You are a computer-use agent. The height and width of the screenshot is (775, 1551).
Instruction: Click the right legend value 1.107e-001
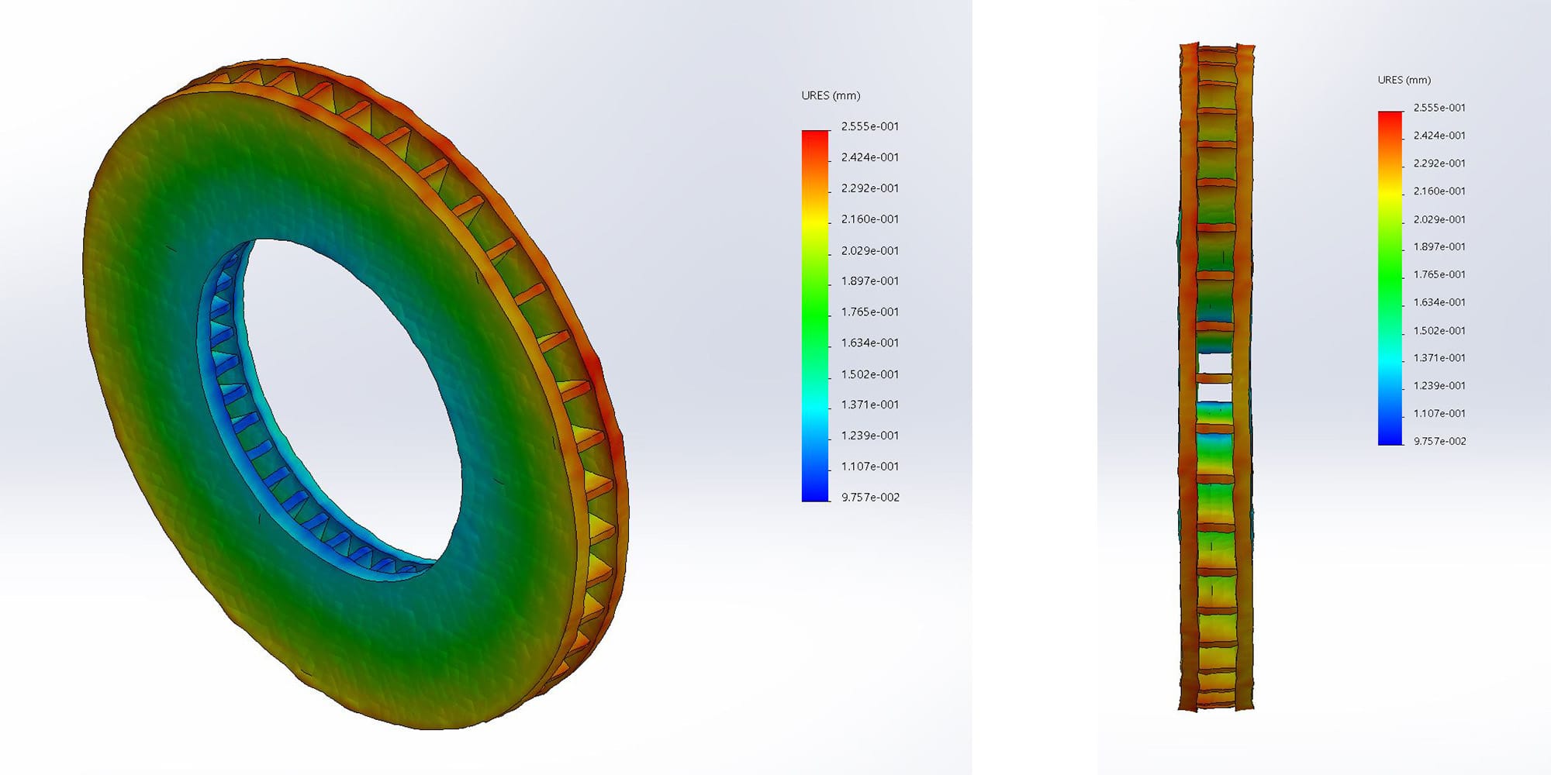(x=1439, y=414)
